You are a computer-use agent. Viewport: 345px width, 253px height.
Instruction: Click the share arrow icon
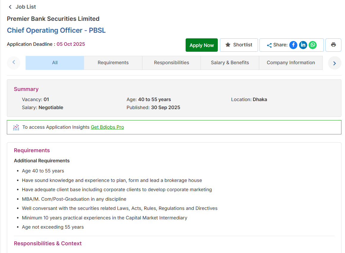[269, 45]
